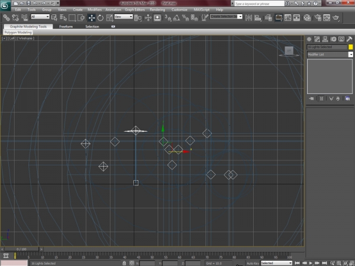
Task: Toggle 3D Snaps
Action: click(168, 18)
